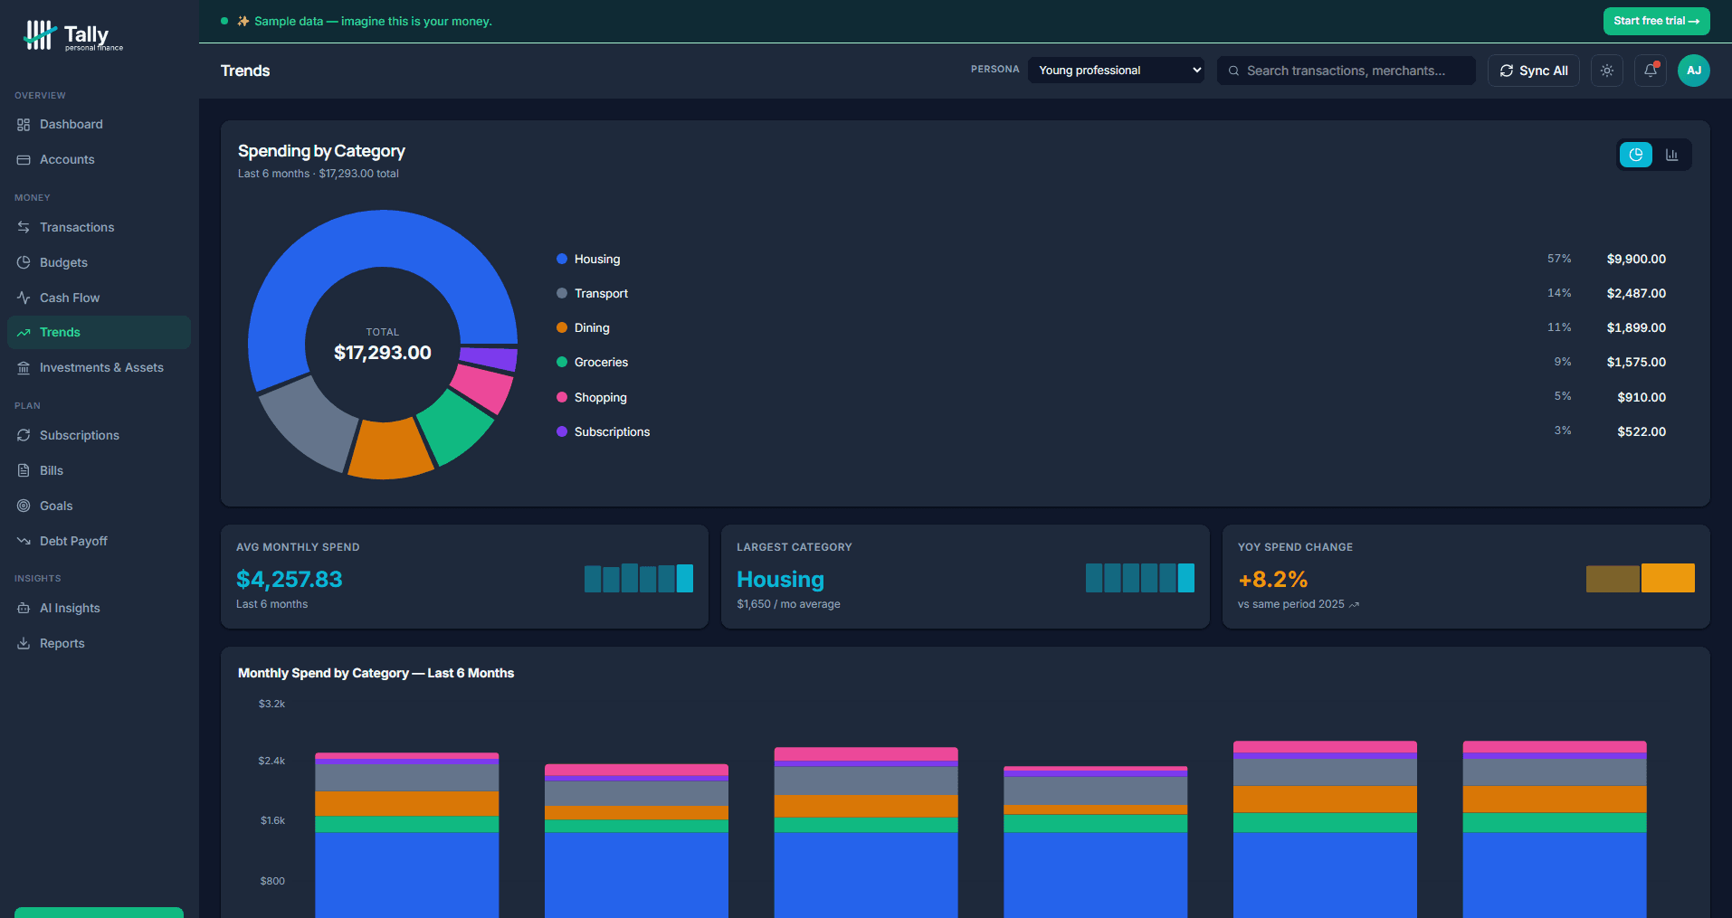Click the Trends line icon
1732x918 pixels.
tap(24, 333)
